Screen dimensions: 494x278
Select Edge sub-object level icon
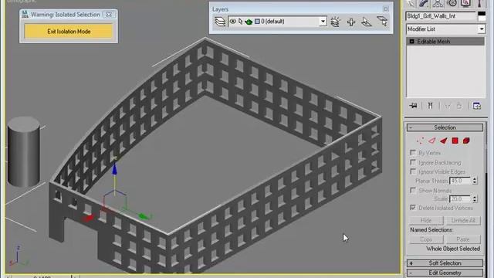tap(431, 141)
